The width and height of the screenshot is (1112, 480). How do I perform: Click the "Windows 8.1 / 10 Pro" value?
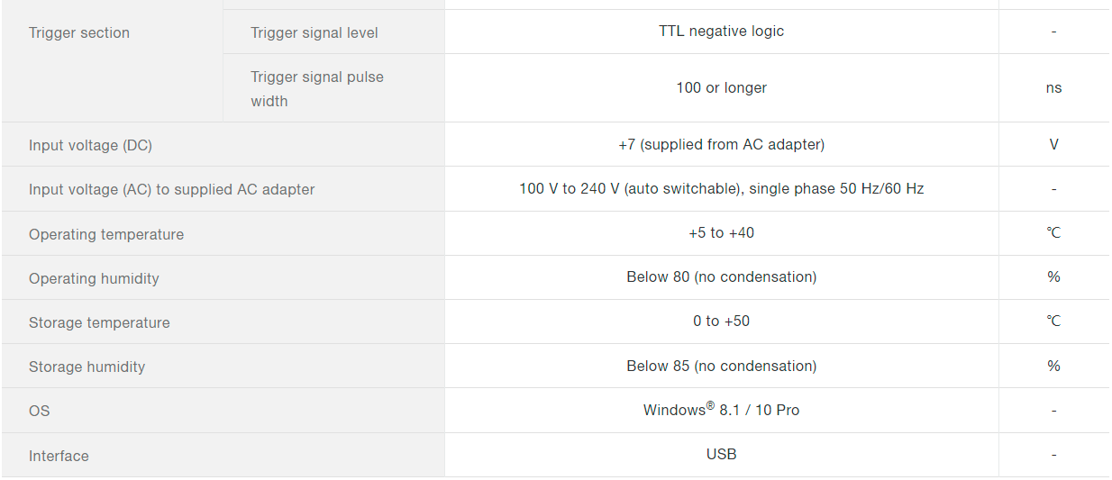(x=721, y=410)
